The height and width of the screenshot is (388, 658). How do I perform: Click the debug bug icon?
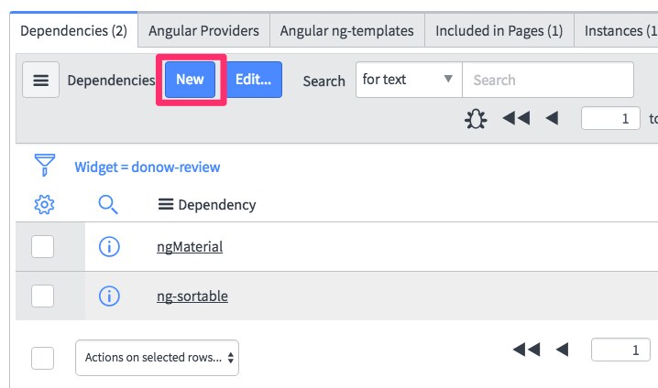(476, 118)
